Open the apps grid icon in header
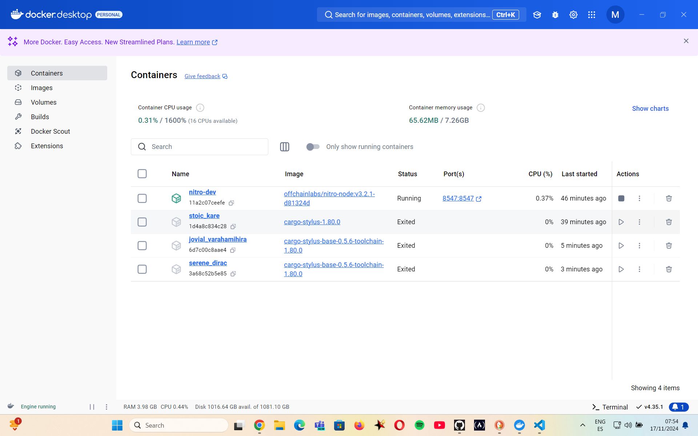 click(x=591, y=15)
